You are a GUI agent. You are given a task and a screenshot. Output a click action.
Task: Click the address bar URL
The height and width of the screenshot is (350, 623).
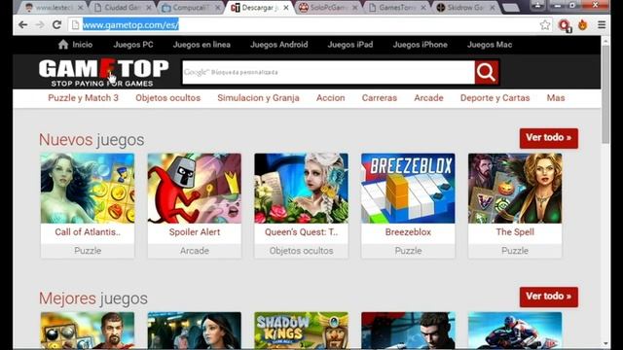coord(130,25)
